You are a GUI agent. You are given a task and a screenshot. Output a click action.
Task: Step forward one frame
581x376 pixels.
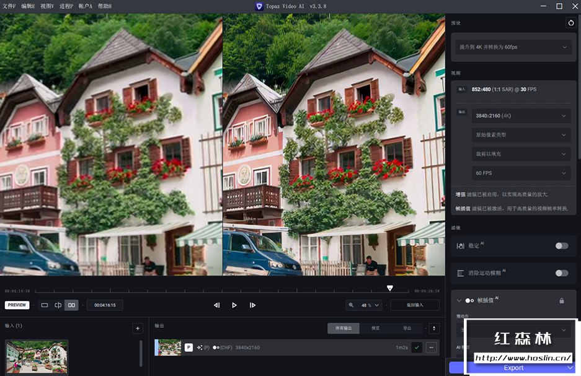[x=252, y=305]
